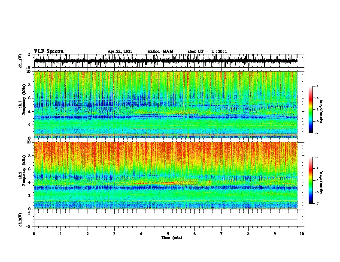340x262 pixels.
Task: Select the "start UT = 2 :20: 1" text
Action: [x=207, y=51]
